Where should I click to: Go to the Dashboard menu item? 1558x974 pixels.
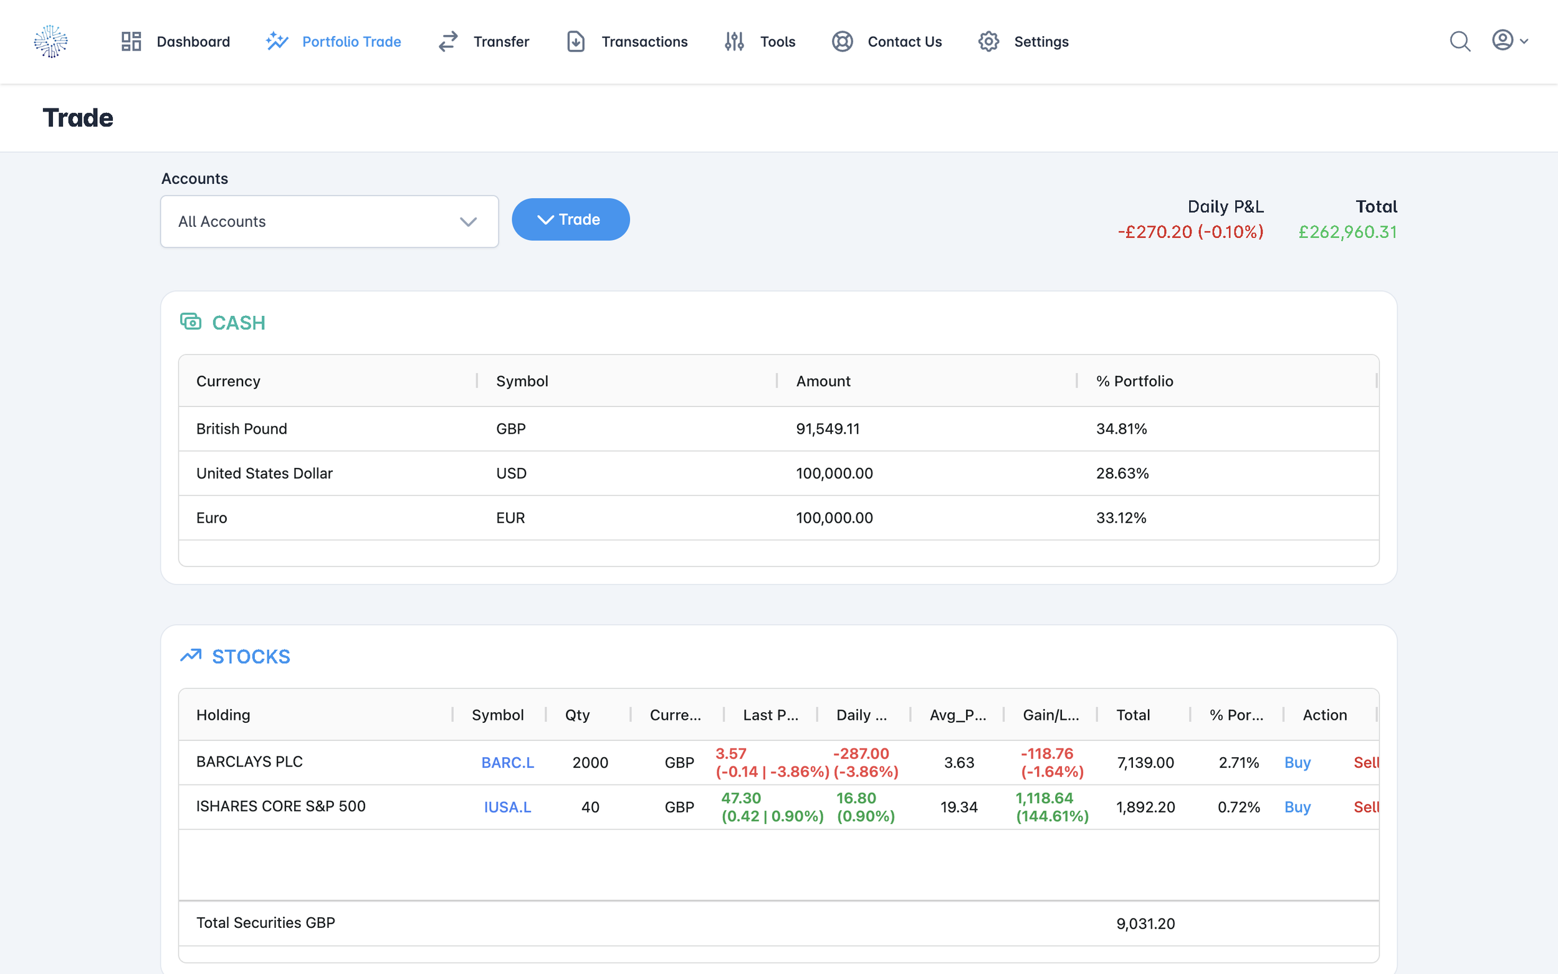tap(193, 42)
